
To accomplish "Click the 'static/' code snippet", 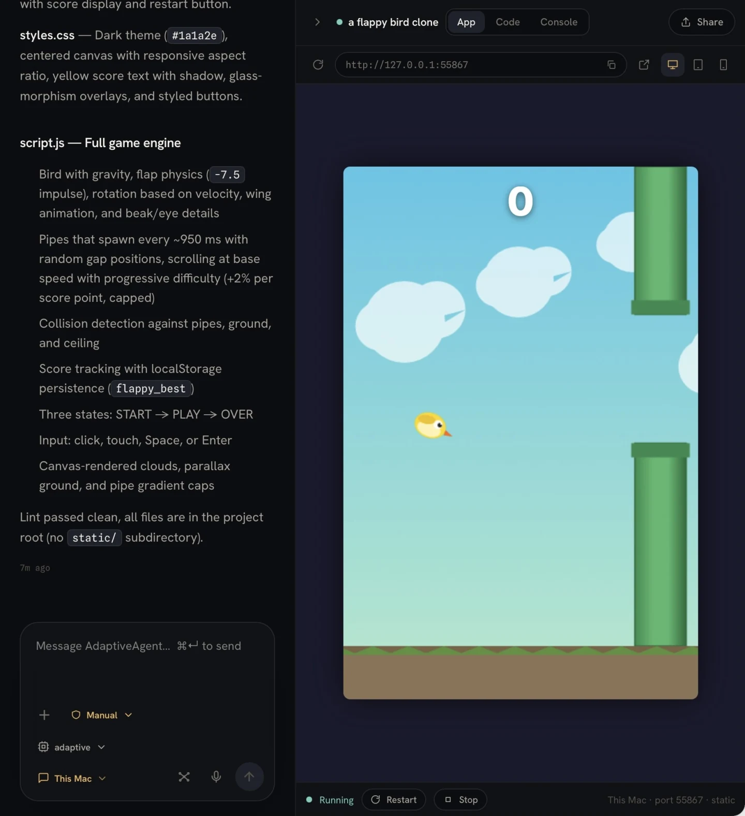I will (x=94, y=538).
